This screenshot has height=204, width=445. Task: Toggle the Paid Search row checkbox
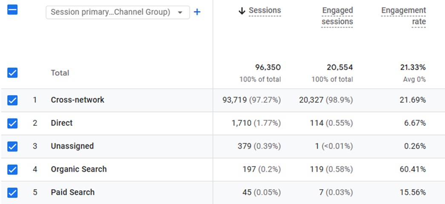click(13, 193)
